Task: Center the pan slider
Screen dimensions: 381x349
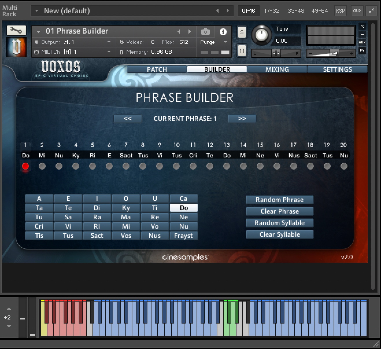Action: 276,53
